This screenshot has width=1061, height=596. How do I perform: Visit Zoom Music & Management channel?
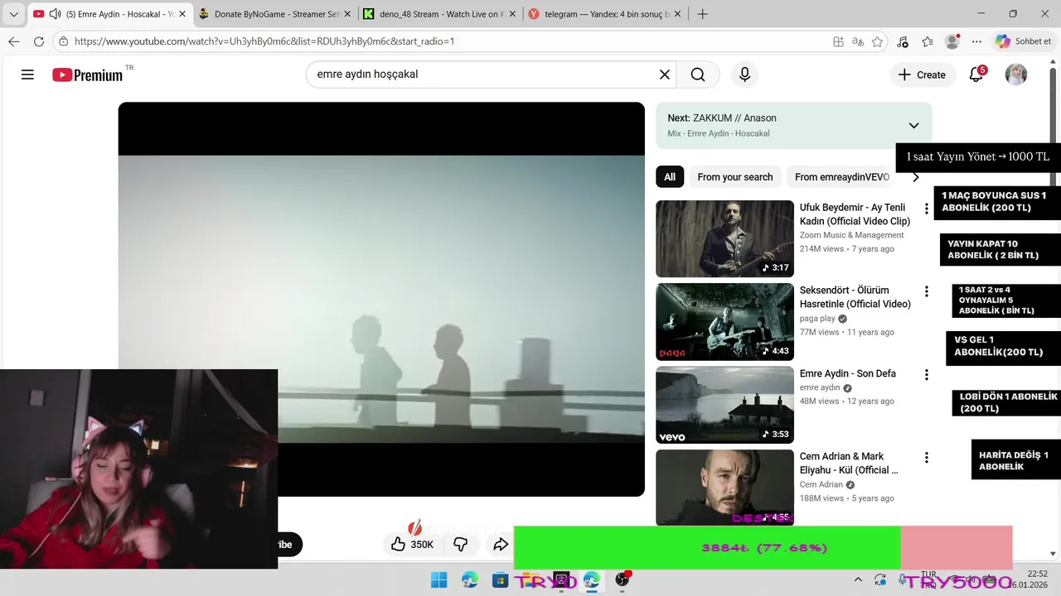pos(851,235)
